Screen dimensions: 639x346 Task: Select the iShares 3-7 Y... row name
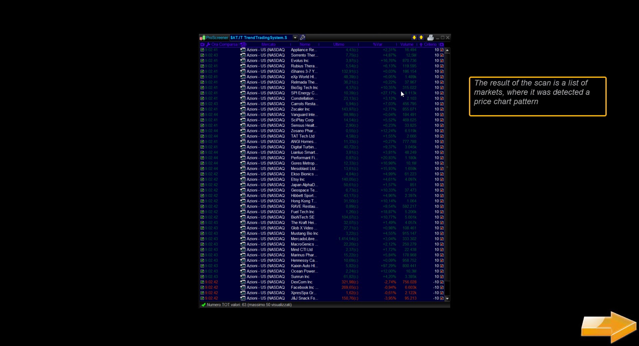(x=304, y=72)
